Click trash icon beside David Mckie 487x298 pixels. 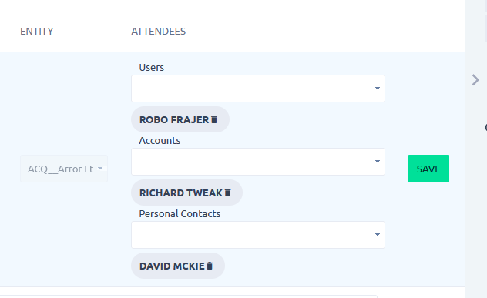tap(210, 266)
